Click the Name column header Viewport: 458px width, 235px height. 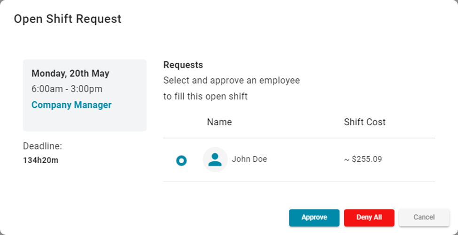pyautogui.click(x=219, y=122)
